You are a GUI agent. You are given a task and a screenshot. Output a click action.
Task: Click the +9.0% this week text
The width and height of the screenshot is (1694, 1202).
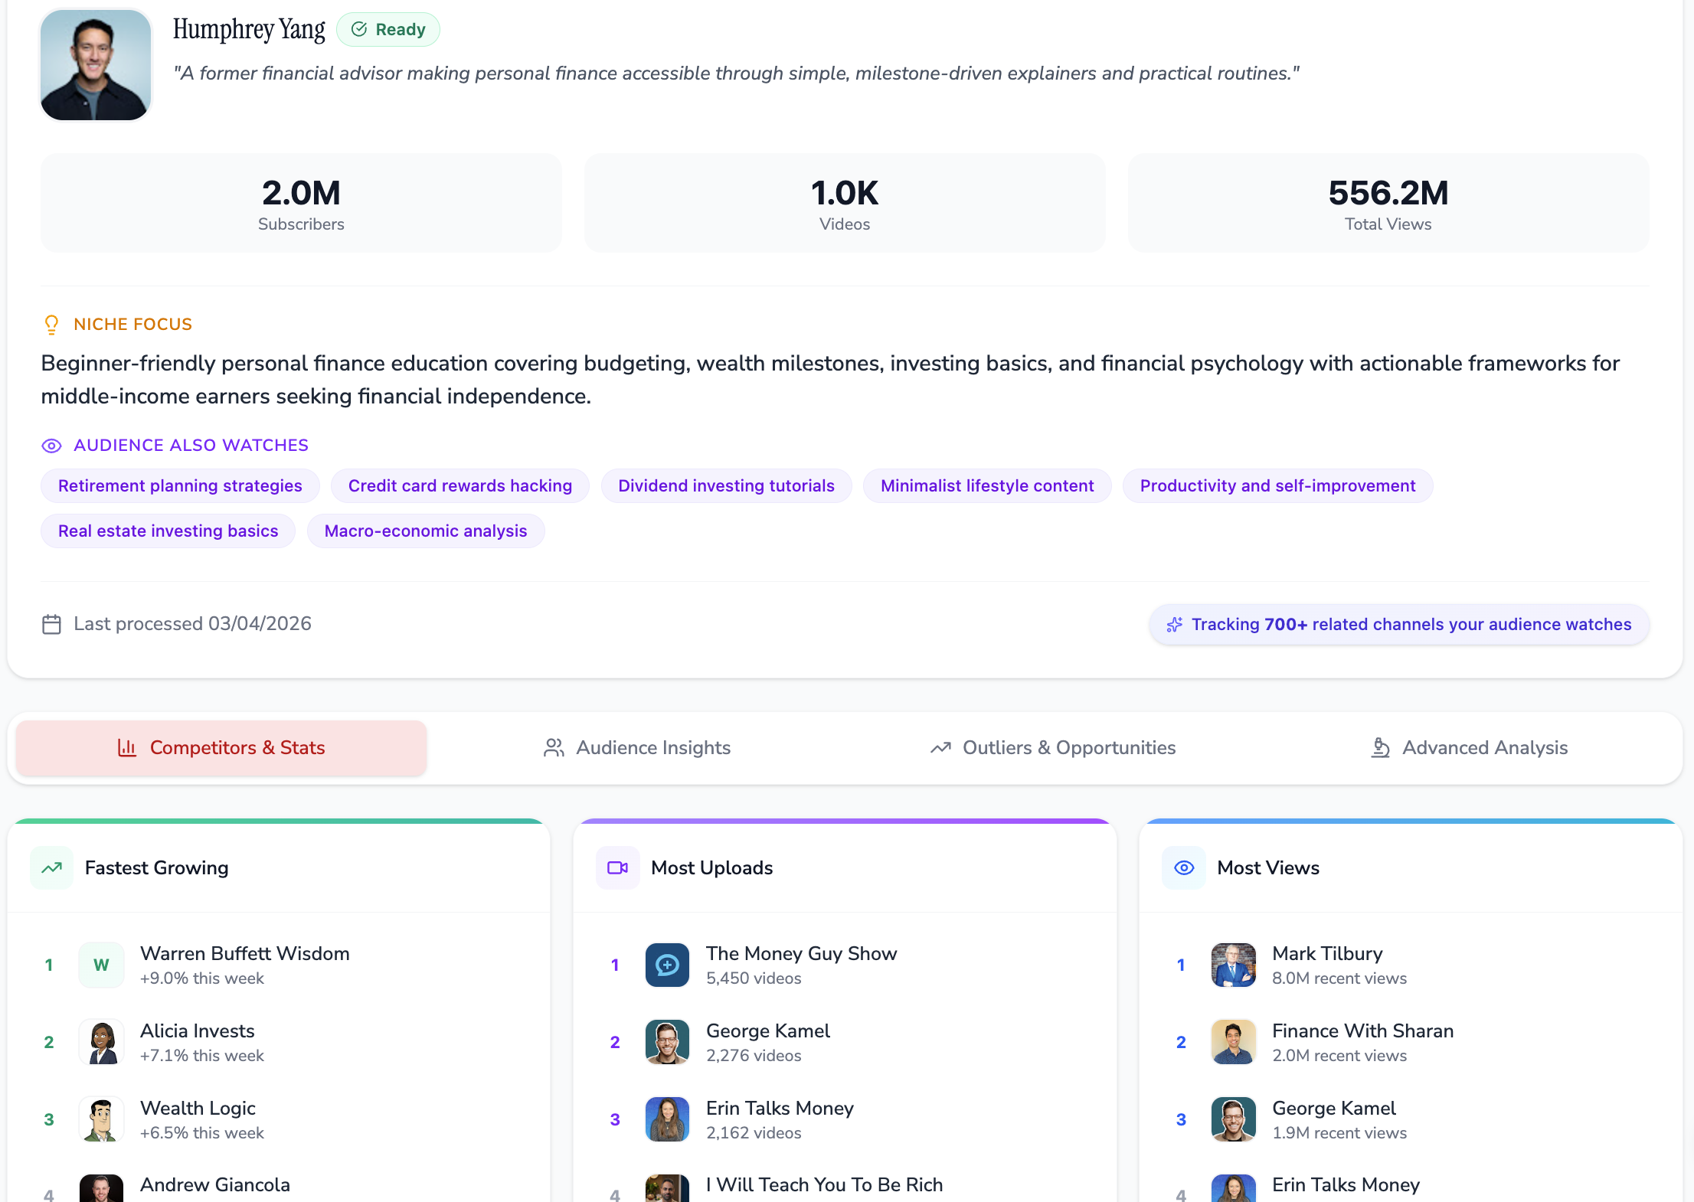(202, 978)
